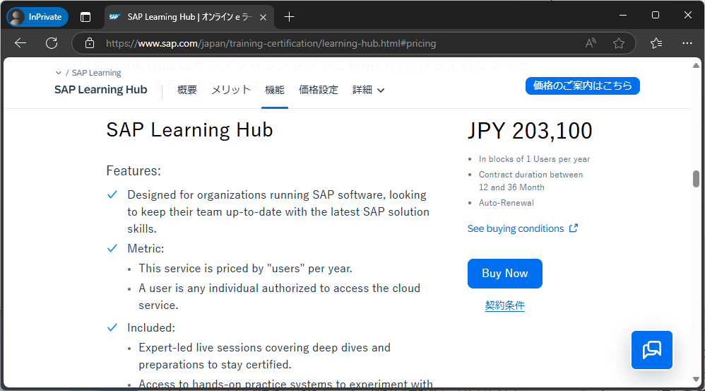Click the sticky nav SAP Learning Hub title
705x391 pixels.
tap(101, 90)
